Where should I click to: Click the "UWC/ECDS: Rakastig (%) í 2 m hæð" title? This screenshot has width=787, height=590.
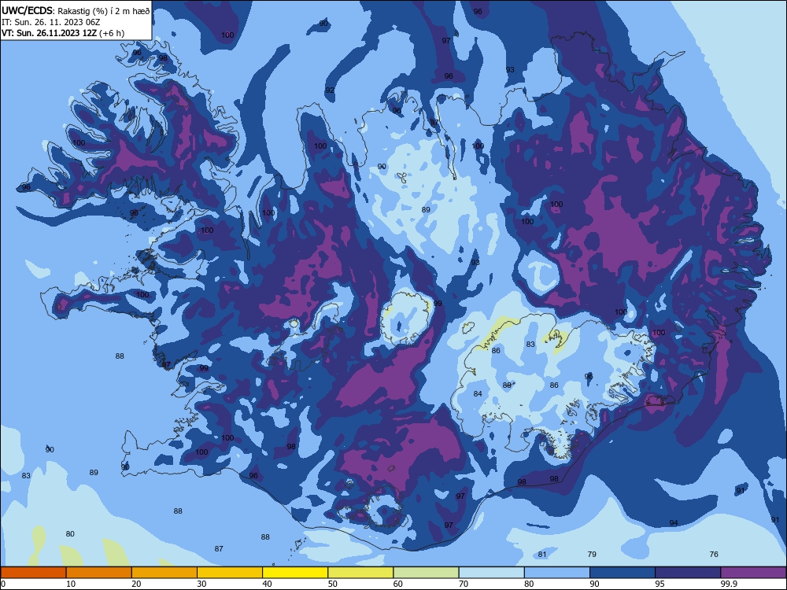pyautogui.click(x=76, y=11)
